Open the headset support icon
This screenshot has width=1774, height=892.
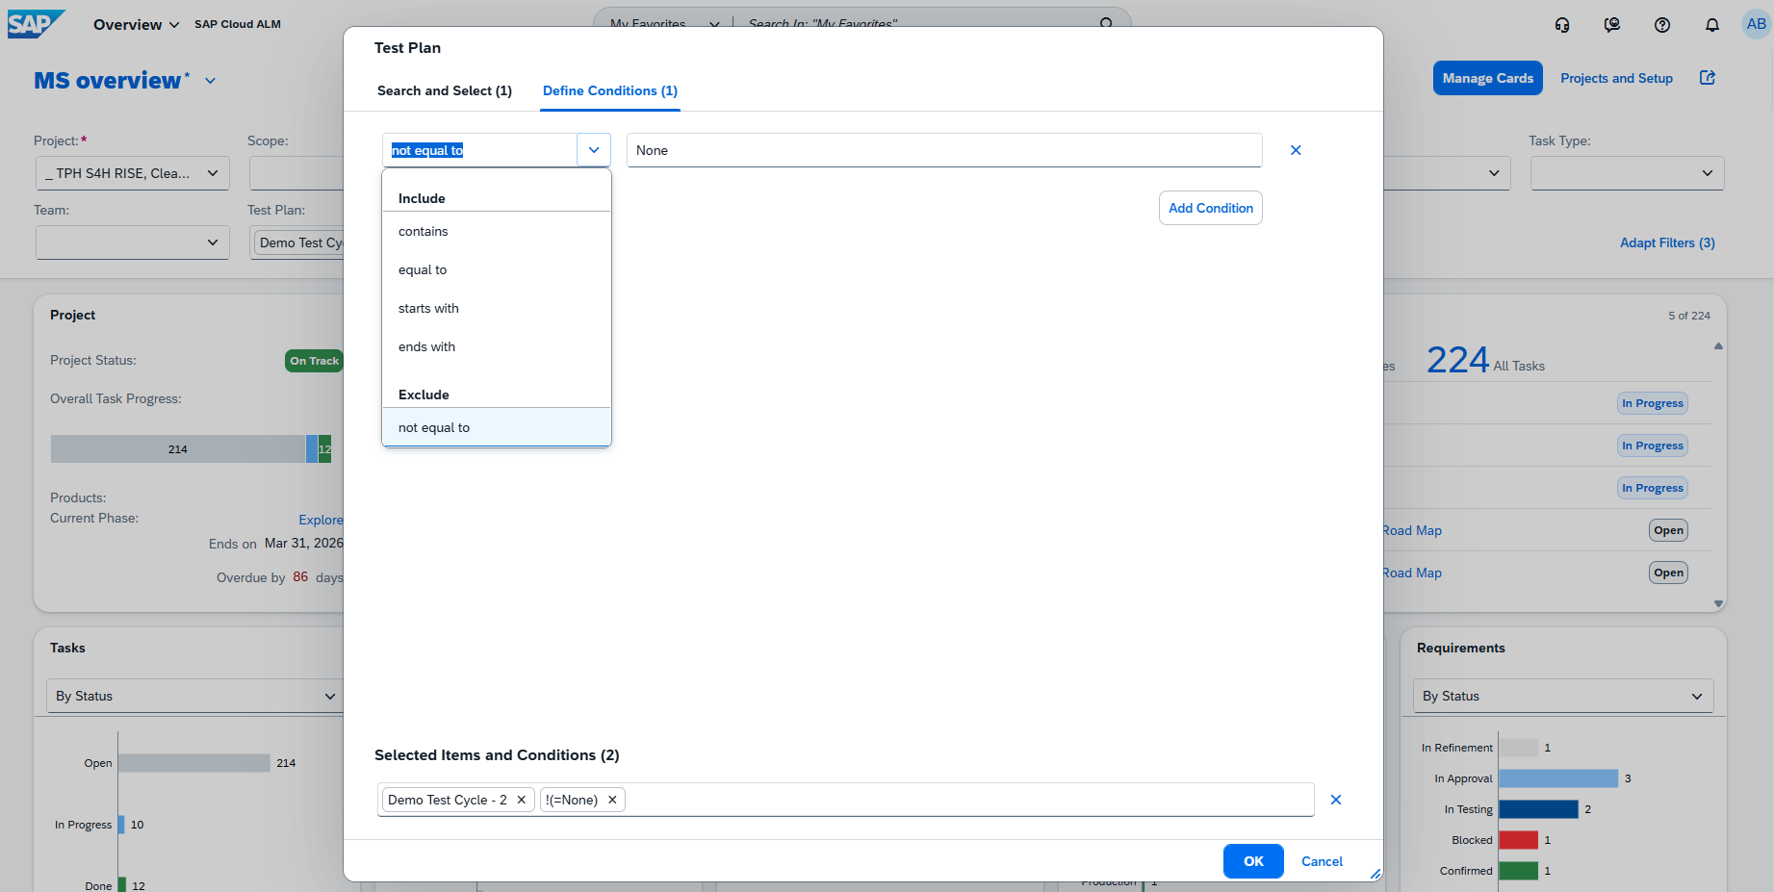click(x=1562, y=25)
